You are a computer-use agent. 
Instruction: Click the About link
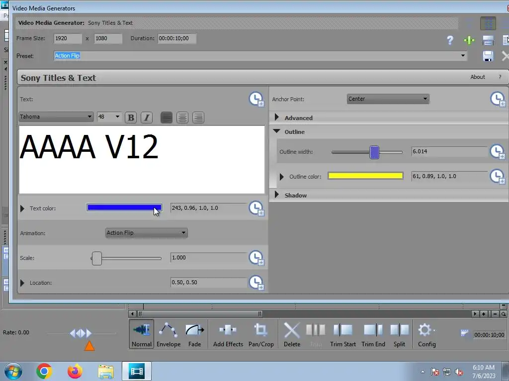478,77
